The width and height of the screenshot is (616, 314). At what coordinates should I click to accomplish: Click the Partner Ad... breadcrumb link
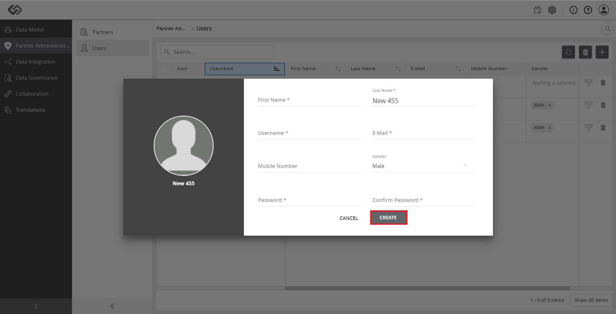click(171, 29)
